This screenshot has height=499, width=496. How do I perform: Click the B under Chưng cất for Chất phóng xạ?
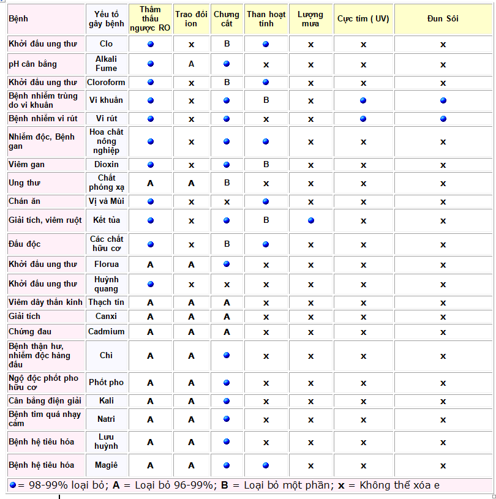[227, 183]
